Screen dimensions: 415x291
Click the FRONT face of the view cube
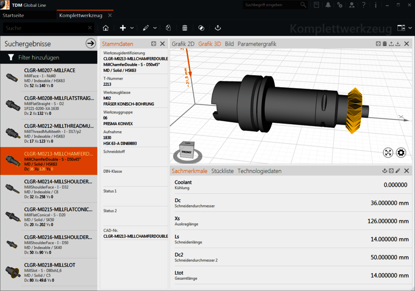(186, 152)
